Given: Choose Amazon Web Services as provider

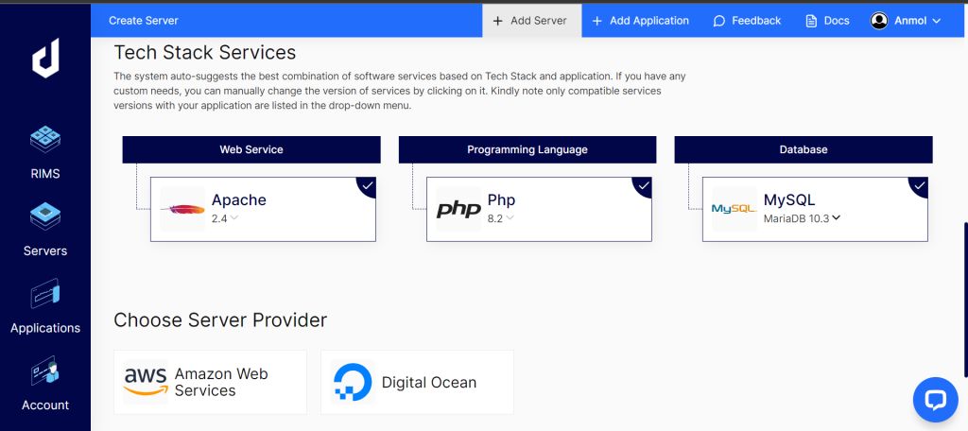Looking at the screenshot, I should click(x=210, y=382).
